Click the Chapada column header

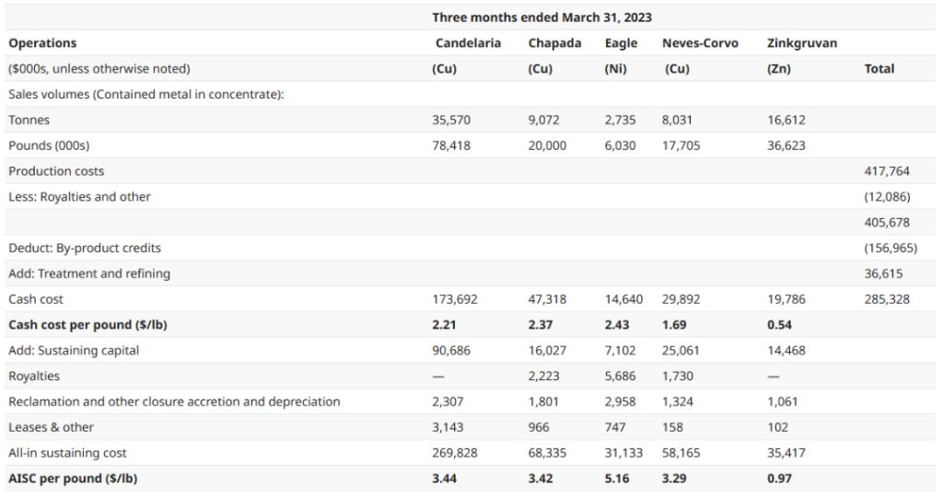point(554,43)
